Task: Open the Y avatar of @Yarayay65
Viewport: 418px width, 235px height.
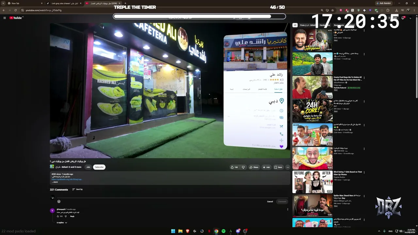Action: click(52, 211)
